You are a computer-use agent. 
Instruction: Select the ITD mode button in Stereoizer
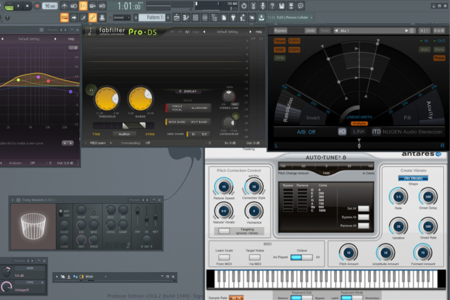coord(376,132)
